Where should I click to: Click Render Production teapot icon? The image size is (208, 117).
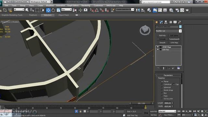(187, 10)
